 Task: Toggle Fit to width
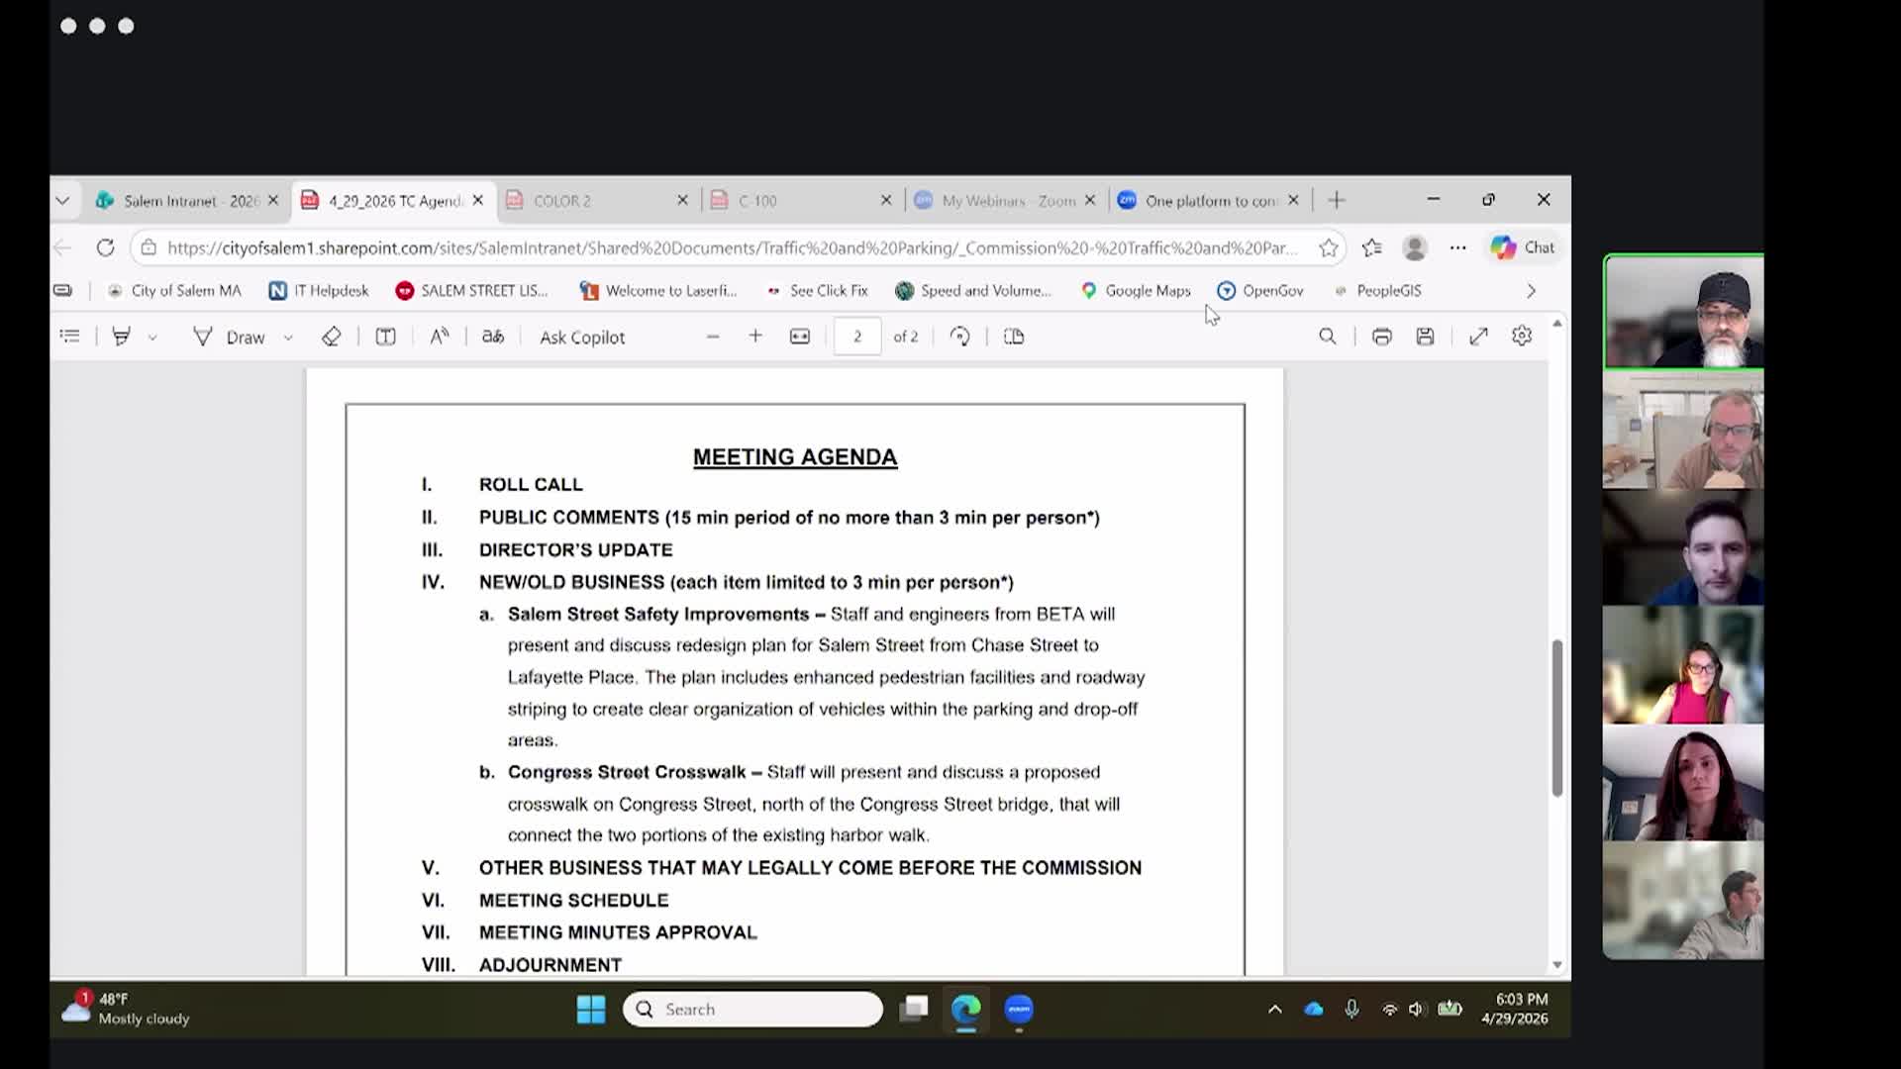(x=800, y=337)
